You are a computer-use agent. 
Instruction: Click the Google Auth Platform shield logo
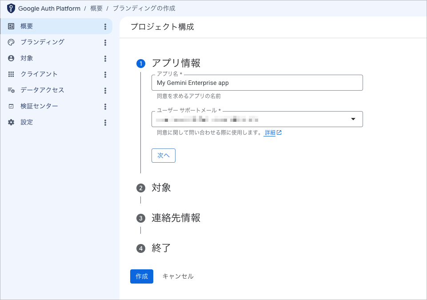tap(11, 8)
